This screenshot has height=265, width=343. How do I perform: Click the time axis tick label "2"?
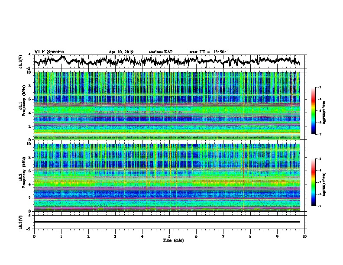(x=88, y=236)
